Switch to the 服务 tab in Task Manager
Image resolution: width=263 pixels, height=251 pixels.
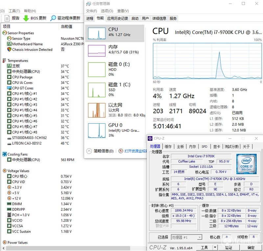(173, 18)
